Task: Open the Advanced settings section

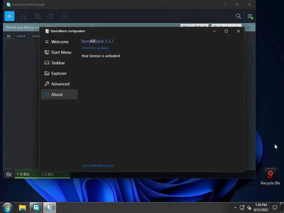Action: pos(59,84)
